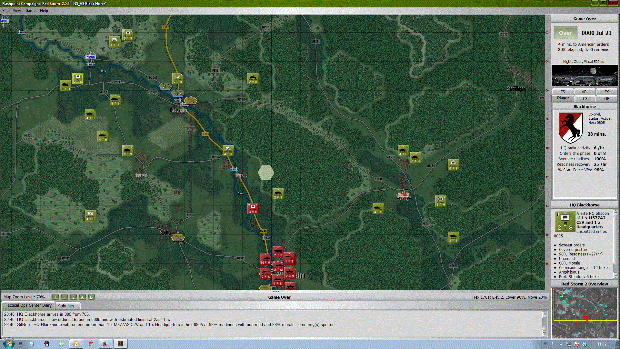The image size is (620, 349).
Task: Open Firefox from the taskbar
Action: (105, 344)
